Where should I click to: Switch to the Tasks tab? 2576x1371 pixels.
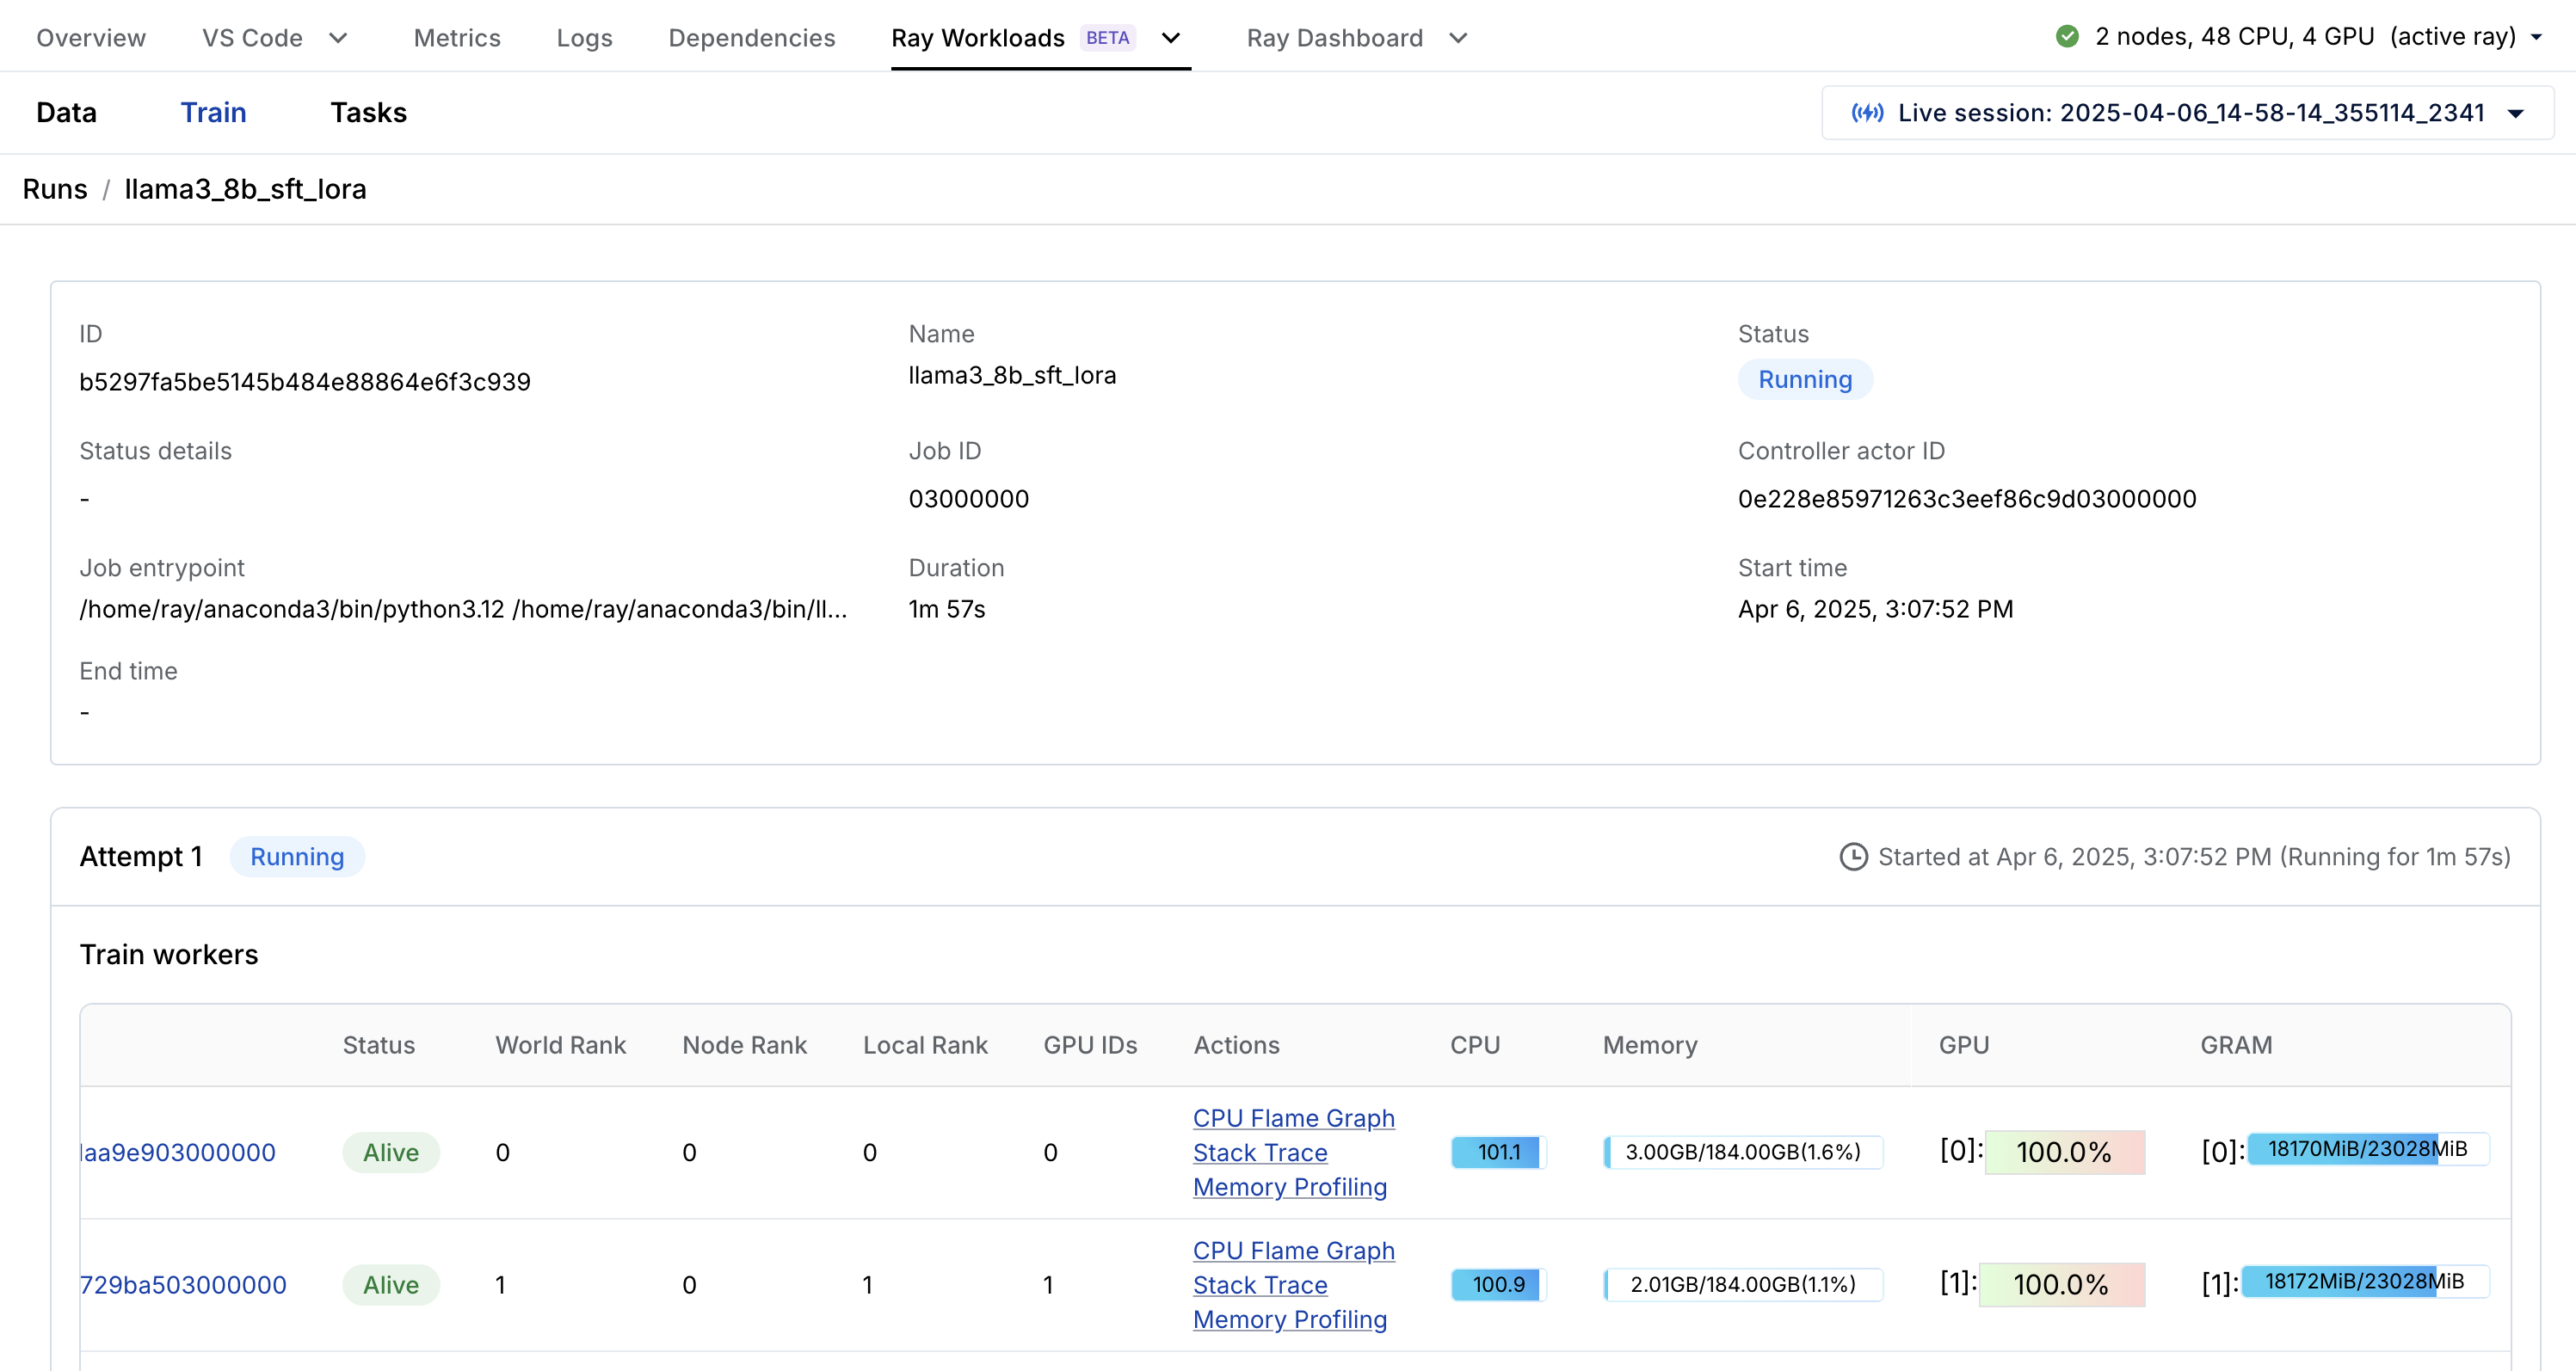368,112
